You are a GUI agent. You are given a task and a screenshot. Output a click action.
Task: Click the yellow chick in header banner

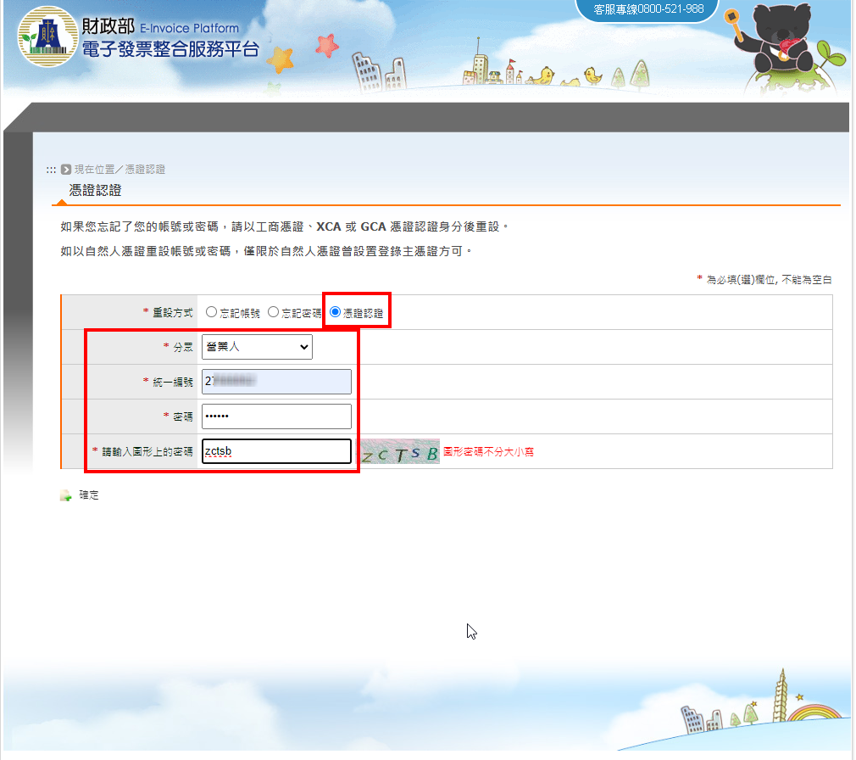coord(593,77)
